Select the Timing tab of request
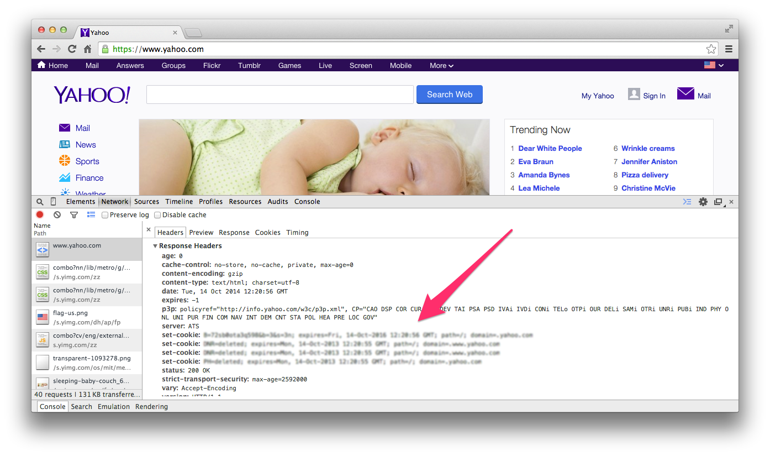 coord(297,233)
